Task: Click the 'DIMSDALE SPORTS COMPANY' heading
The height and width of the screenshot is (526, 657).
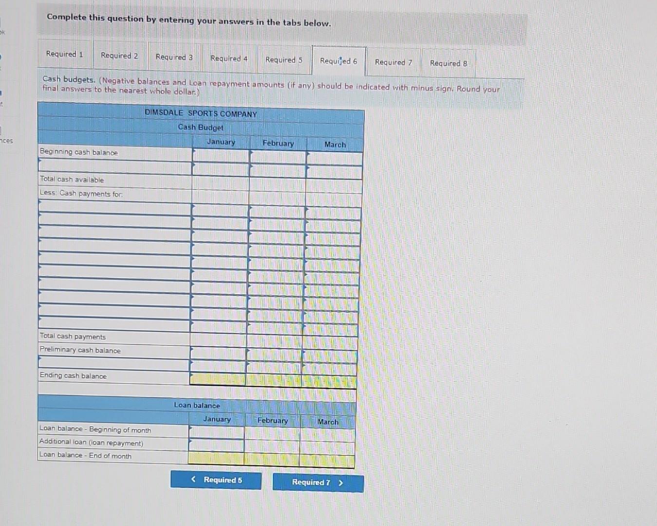Action: tap(201, 113)
